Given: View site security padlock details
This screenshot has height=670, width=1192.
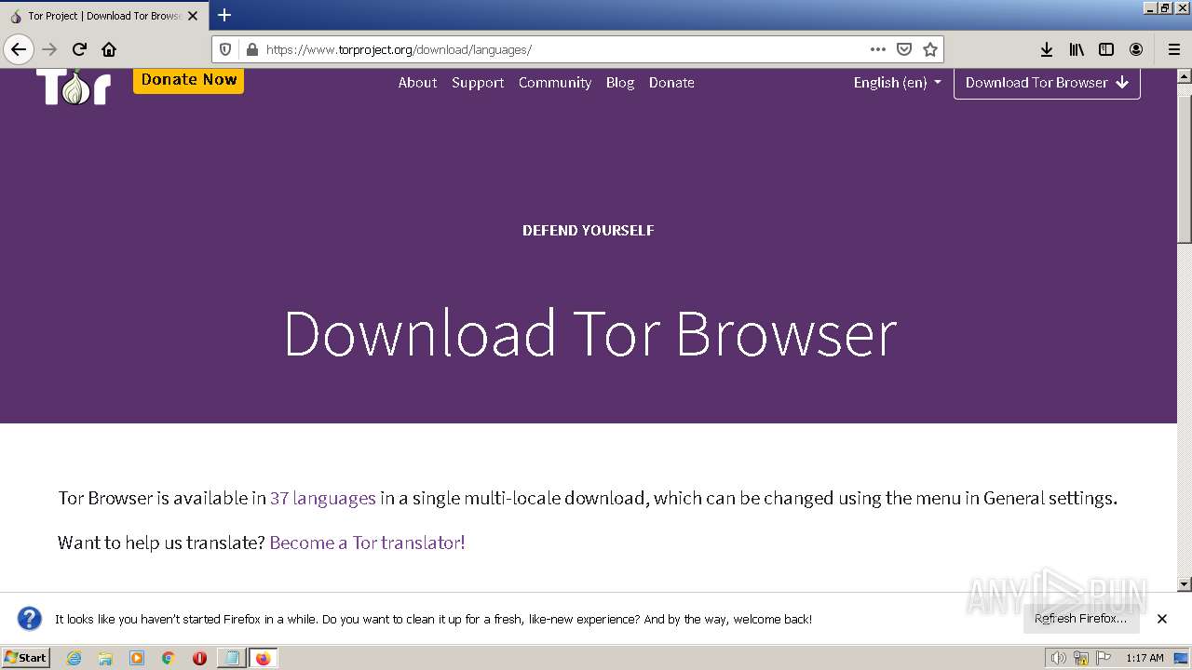Looking at the screenshot, I should pyautogui.click(x=251, y=49).
